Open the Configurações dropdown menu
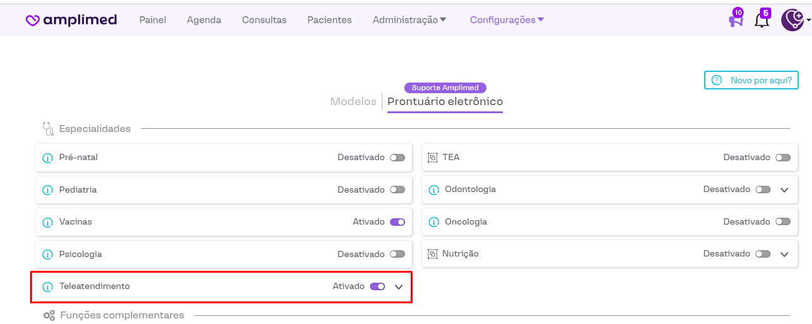Image resolution: width=812 pixels, height=324 pixels. click(507, 20)
